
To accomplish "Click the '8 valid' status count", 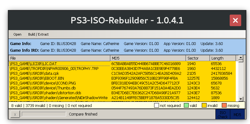I will (x=17, y=106).
